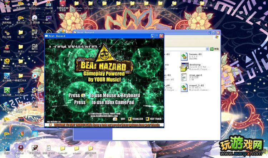Viewport: 268px width, 158px height.
Task: Click the V key icon beside VISUALIZER
Action: click(x=130, y=119)
